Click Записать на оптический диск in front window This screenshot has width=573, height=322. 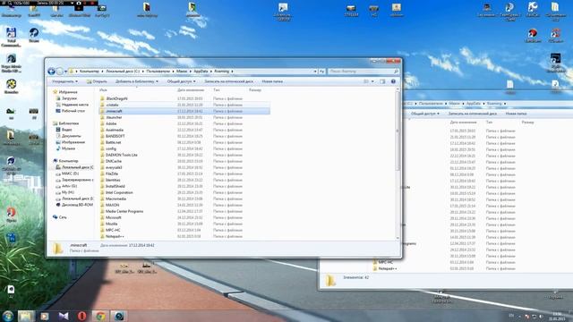[228, 81]
